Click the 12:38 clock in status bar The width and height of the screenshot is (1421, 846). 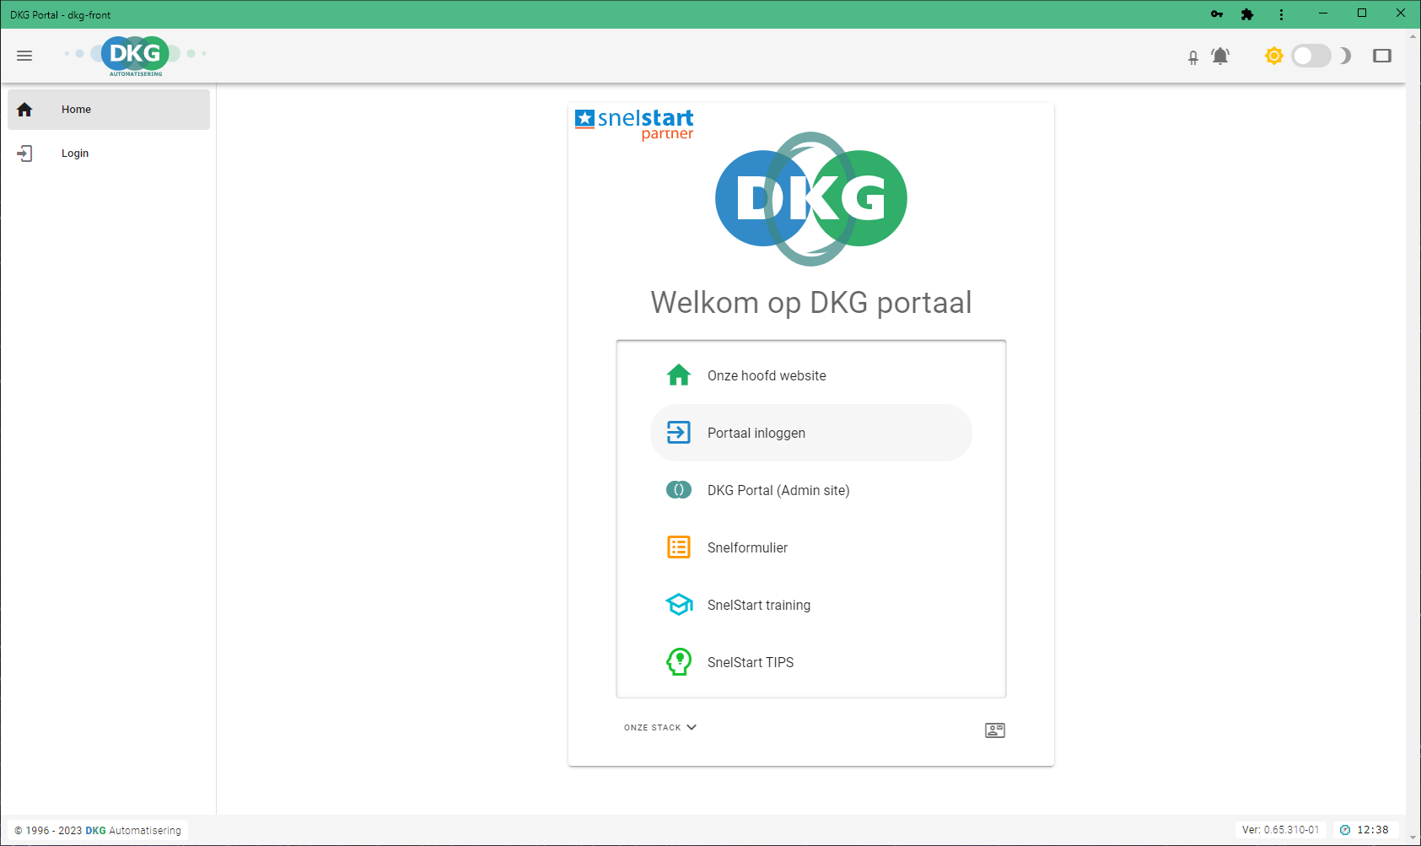[x=1365, y=830]
